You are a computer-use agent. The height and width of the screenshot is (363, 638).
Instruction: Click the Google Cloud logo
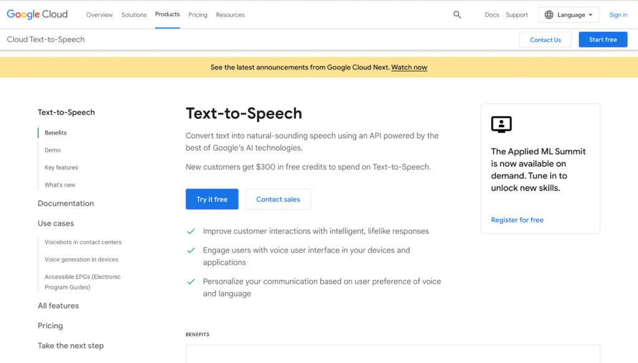[37, 15]
